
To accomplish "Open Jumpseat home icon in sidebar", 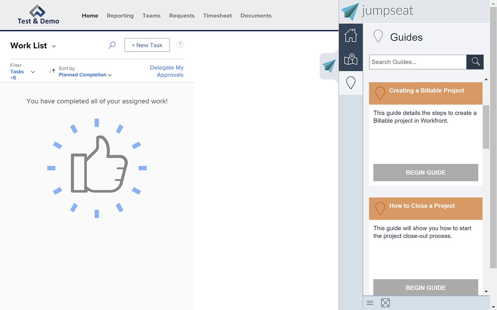I will [351, 35].
